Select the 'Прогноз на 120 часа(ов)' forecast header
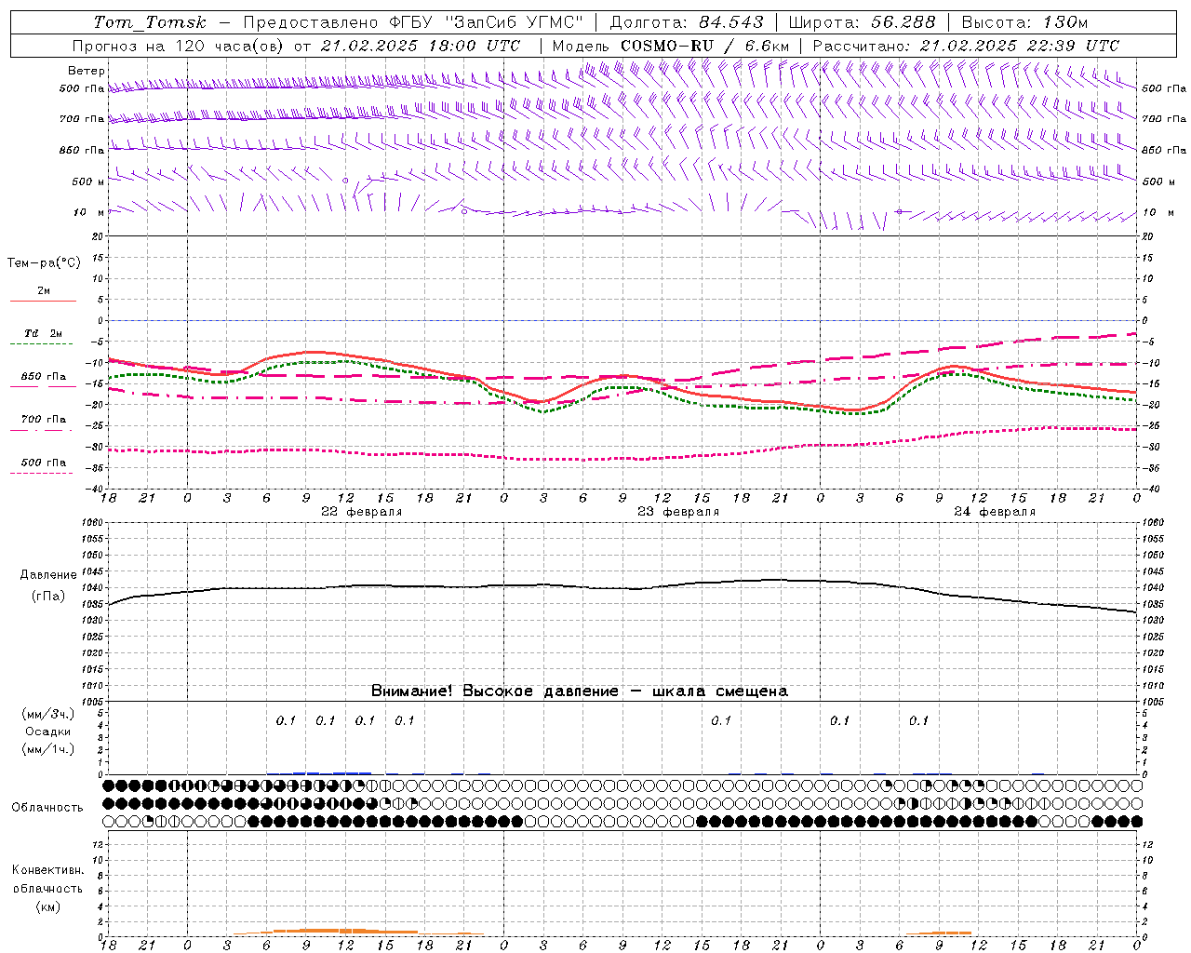Viewport: 1191px width, 953px height. pyautogui.click(x=179, y=46)
